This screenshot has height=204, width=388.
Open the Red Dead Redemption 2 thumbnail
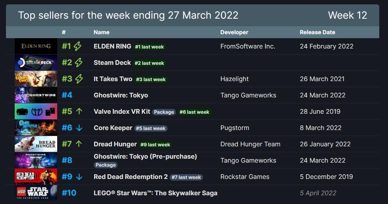tap(36, 177)
